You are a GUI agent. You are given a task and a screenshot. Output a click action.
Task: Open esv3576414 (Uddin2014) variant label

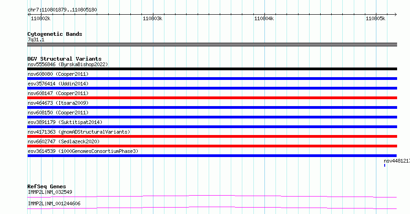pos(58,84)
